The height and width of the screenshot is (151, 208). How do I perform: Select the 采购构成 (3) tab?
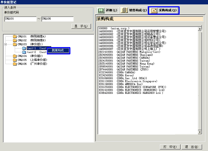164,10
